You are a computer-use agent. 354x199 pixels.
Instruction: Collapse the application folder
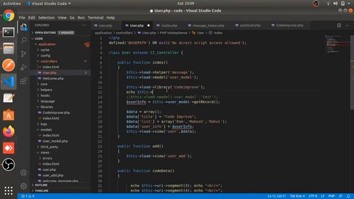click(x=47, y=44)
